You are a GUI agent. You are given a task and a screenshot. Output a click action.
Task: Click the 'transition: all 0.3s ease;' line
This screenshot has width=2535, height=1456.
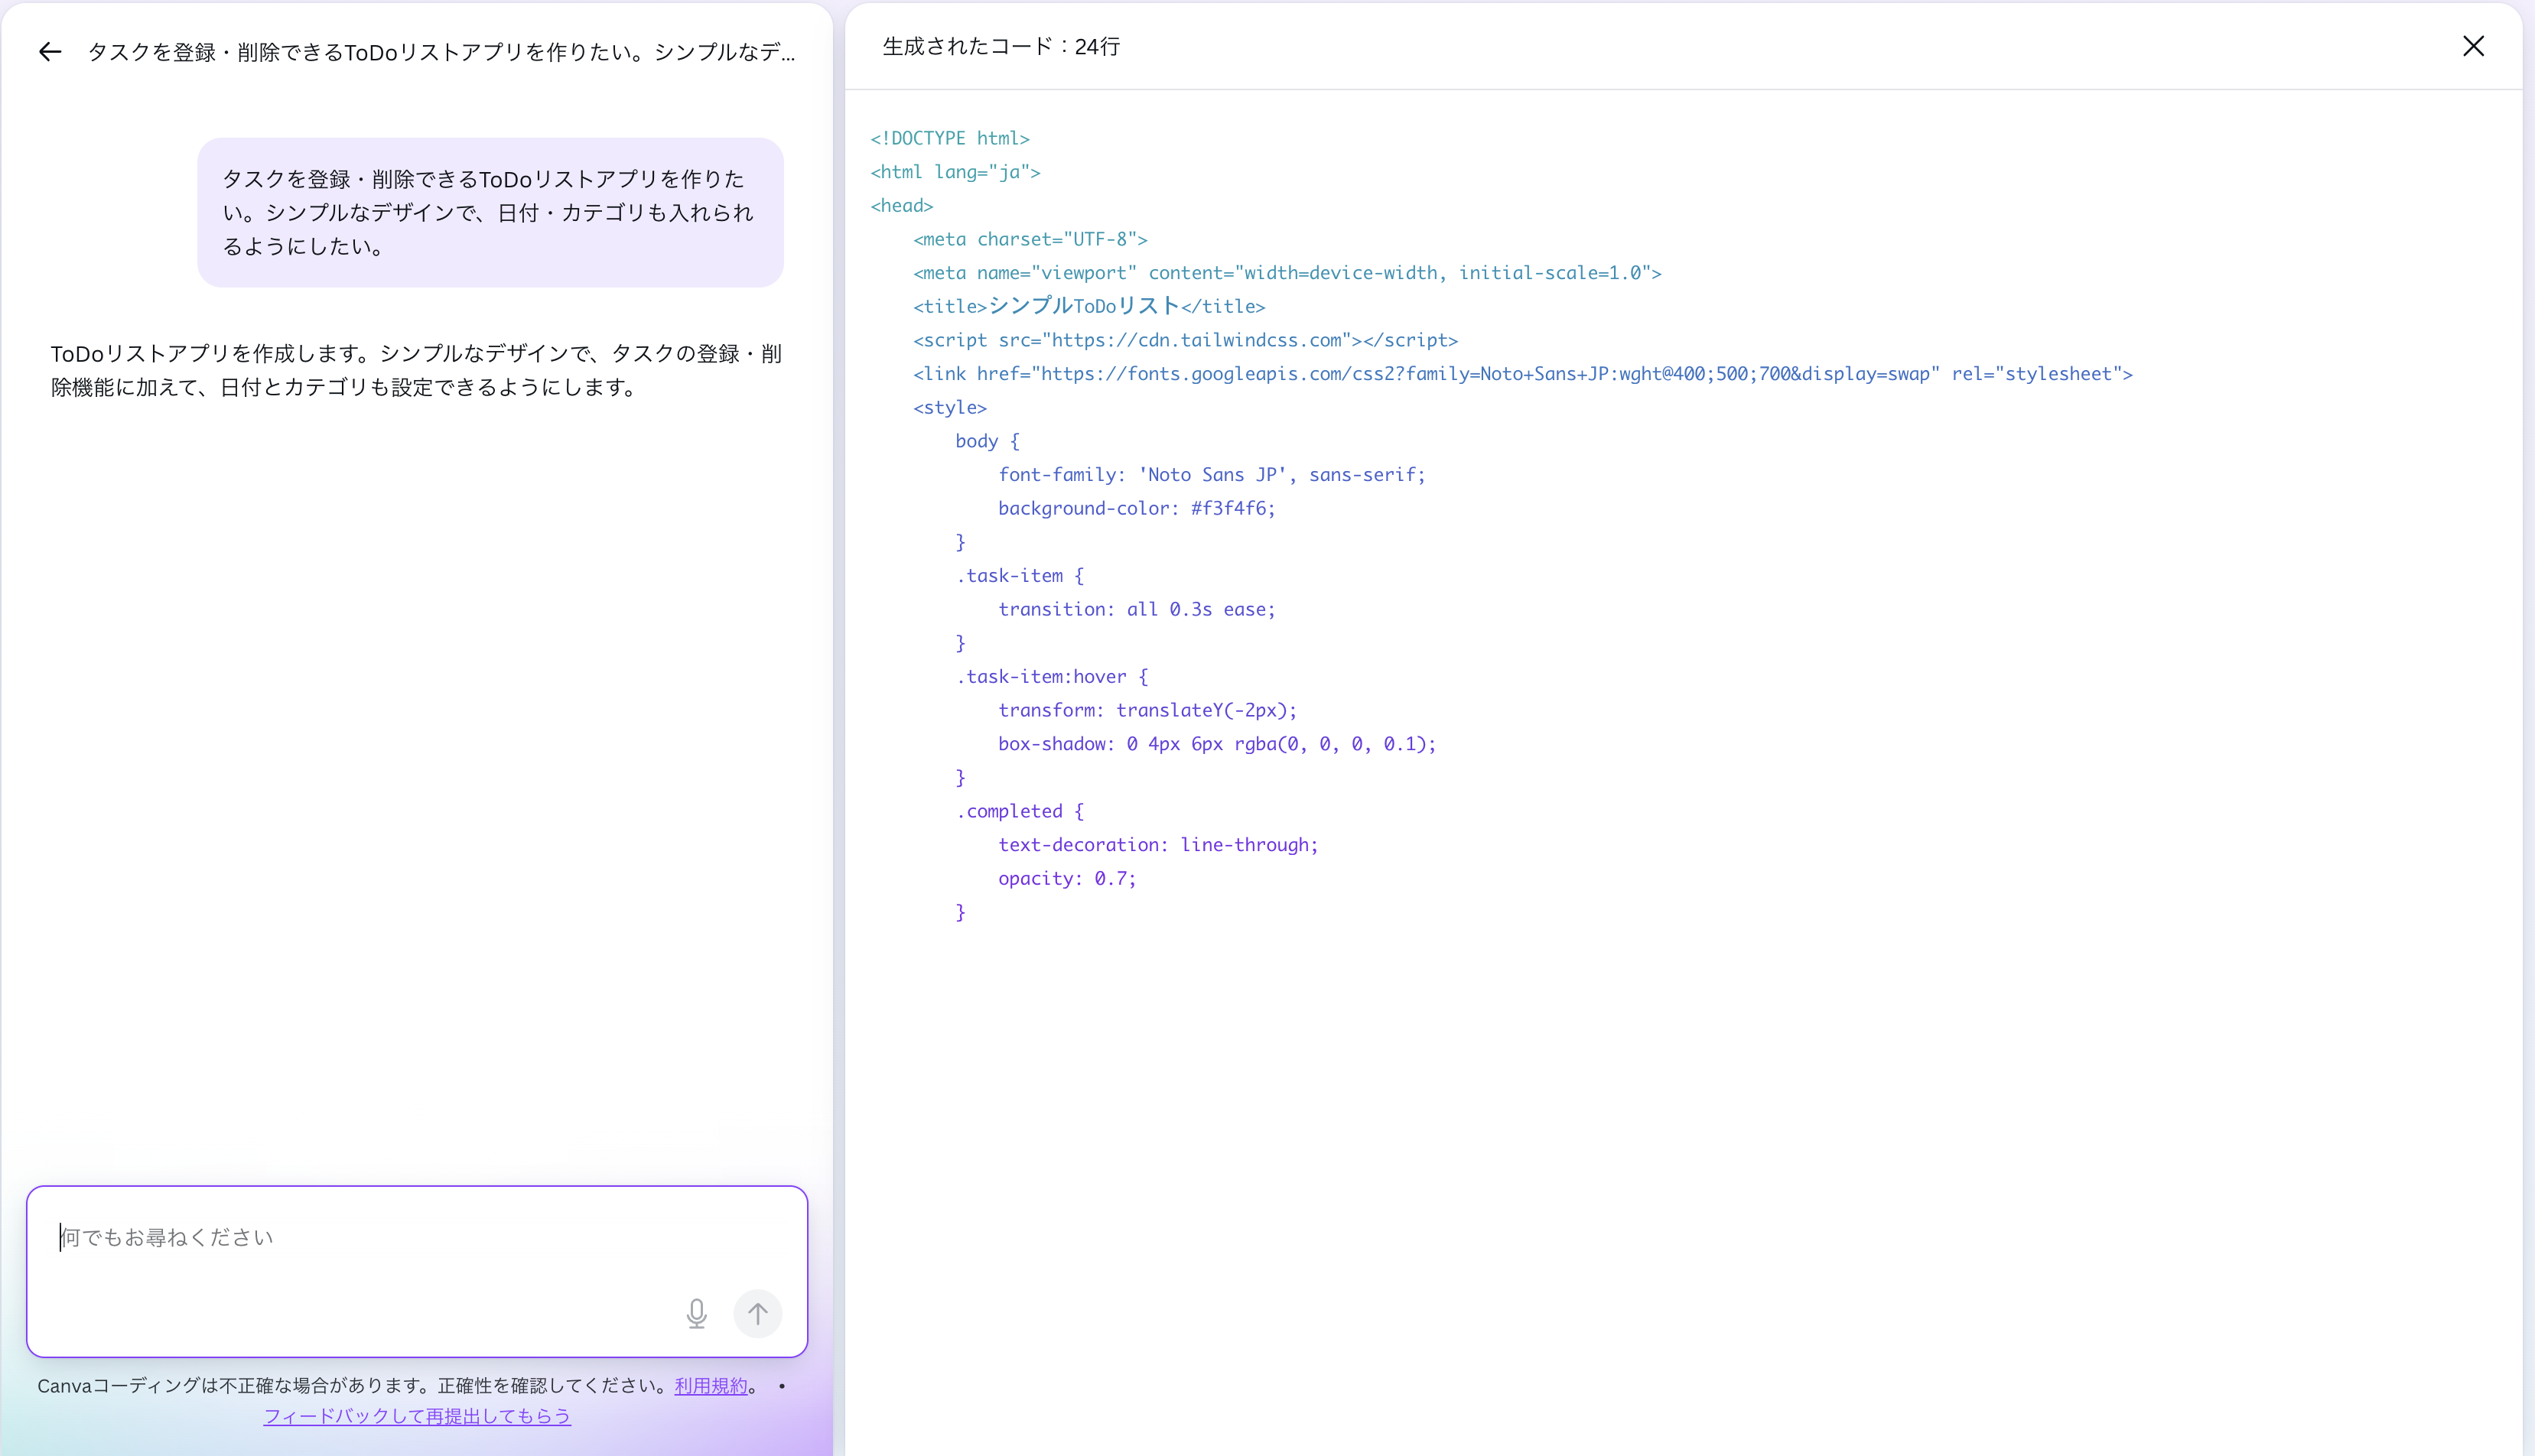[1137, 609]
